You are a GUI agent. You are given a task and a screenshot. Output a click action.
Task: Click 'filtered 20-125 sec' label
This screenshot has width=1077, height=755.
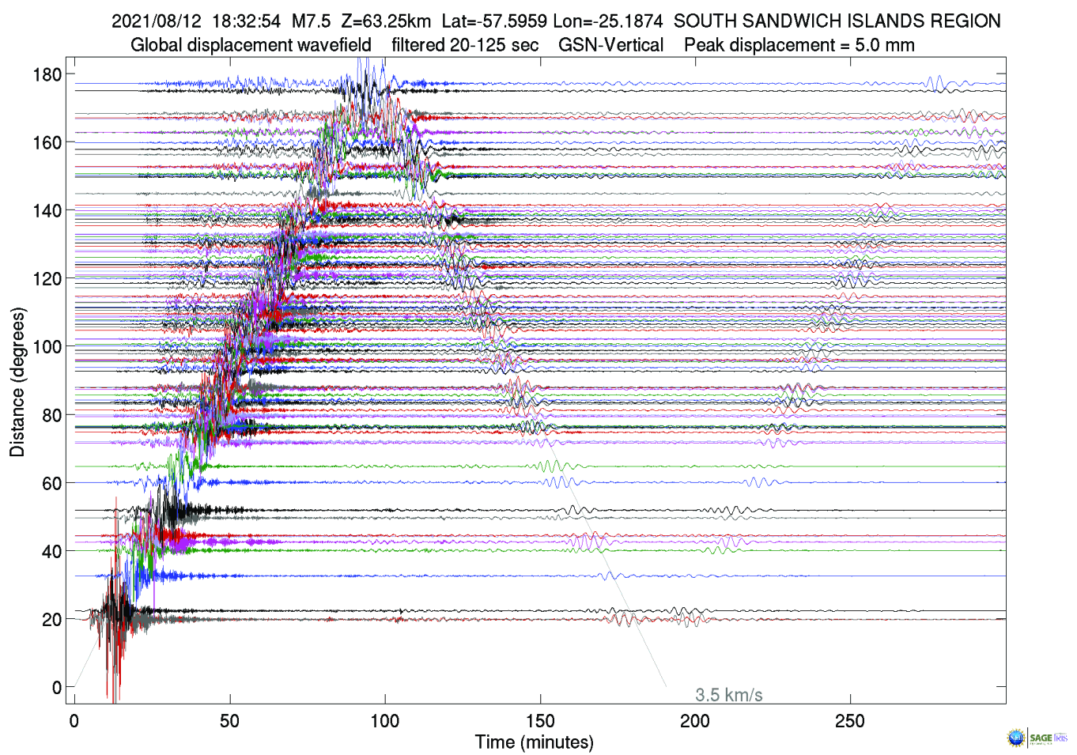pyautogui.click(x=465, y=45)
